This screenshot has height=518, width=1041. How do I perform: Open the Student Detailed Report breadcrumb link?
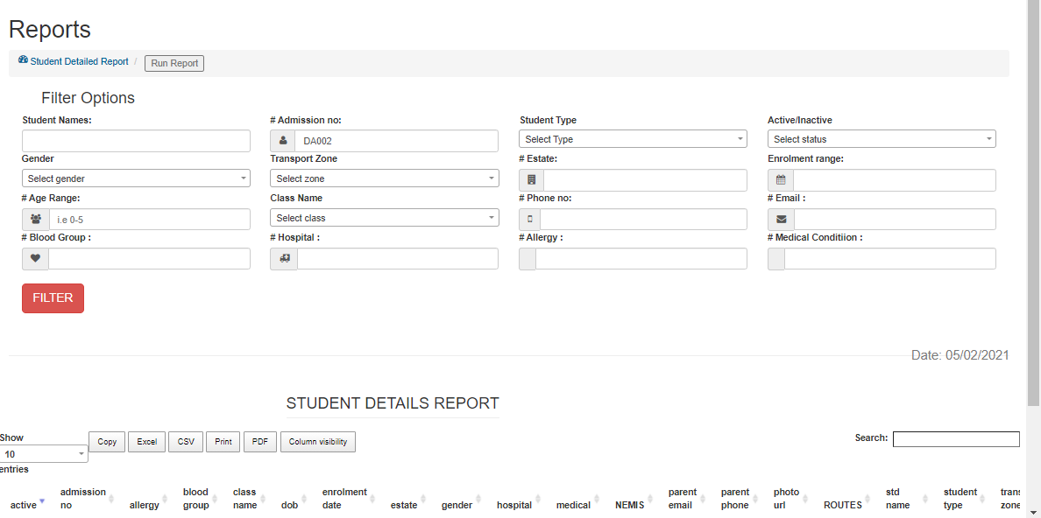pyautogui.click(x=79, y=62)
